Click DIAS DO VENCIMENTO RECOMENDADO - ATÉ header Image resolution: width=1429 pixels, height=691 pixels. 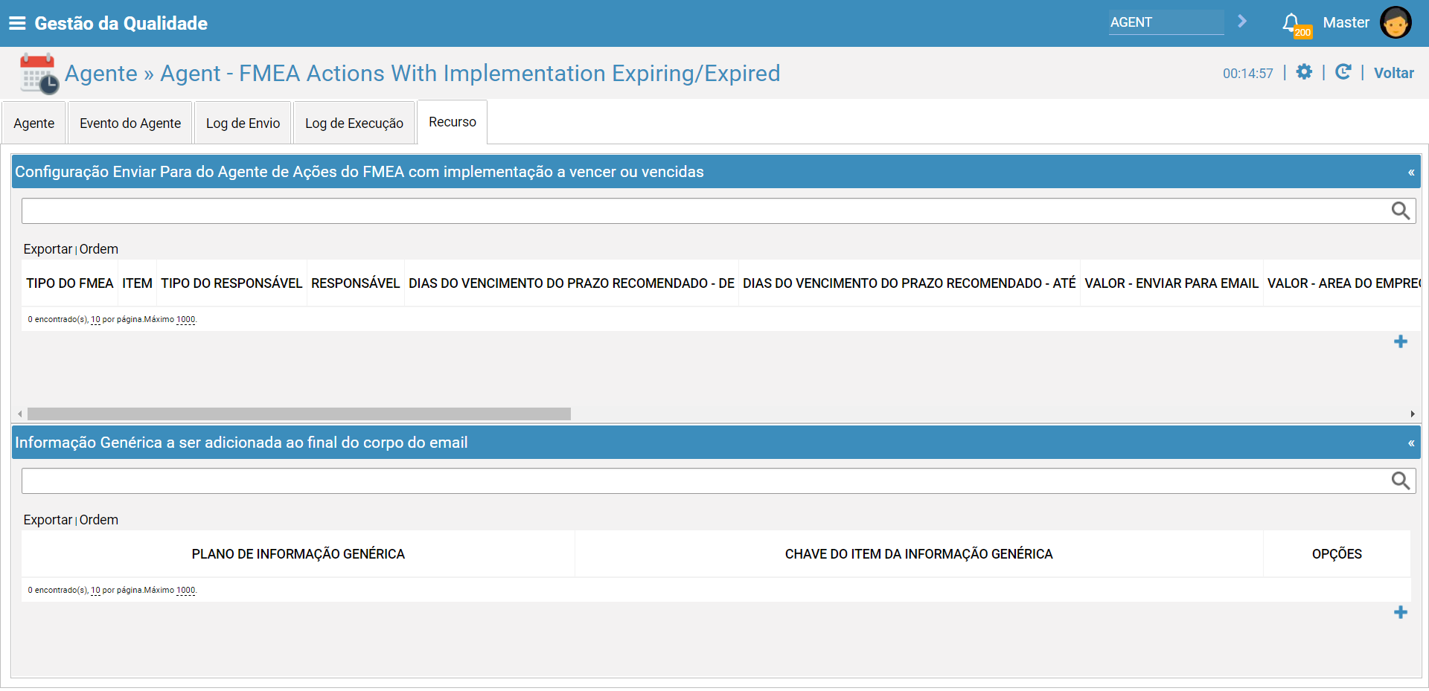coord(909,283)
